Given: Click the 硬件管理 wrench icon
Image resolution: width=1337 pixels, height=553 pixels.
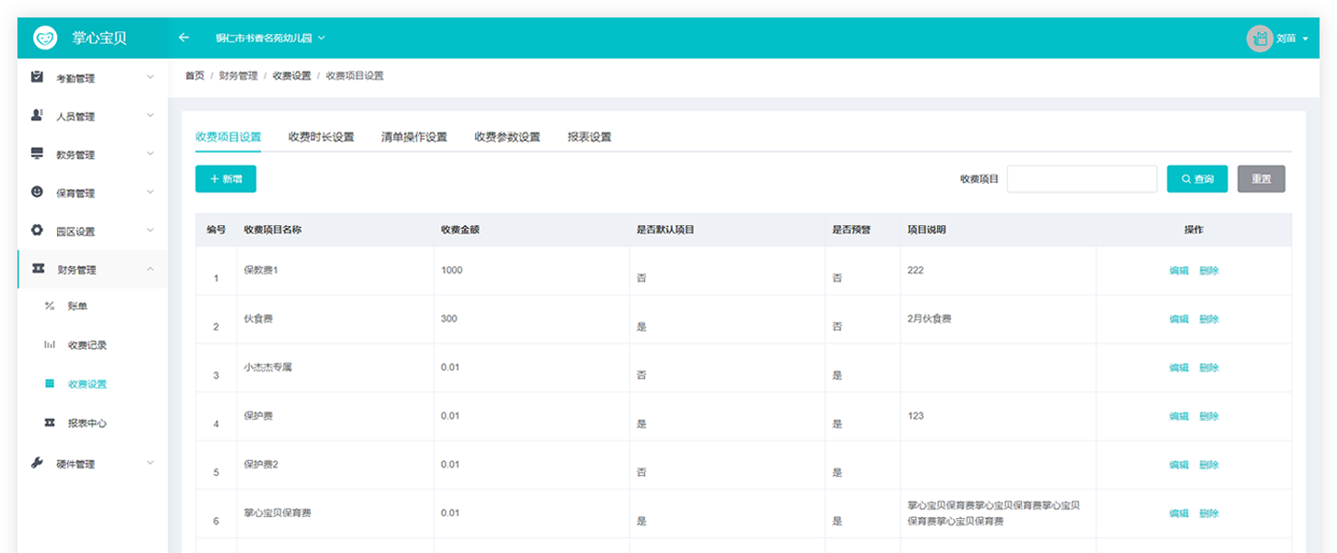Looking at the screenshot, I should [x=37, y=463].
